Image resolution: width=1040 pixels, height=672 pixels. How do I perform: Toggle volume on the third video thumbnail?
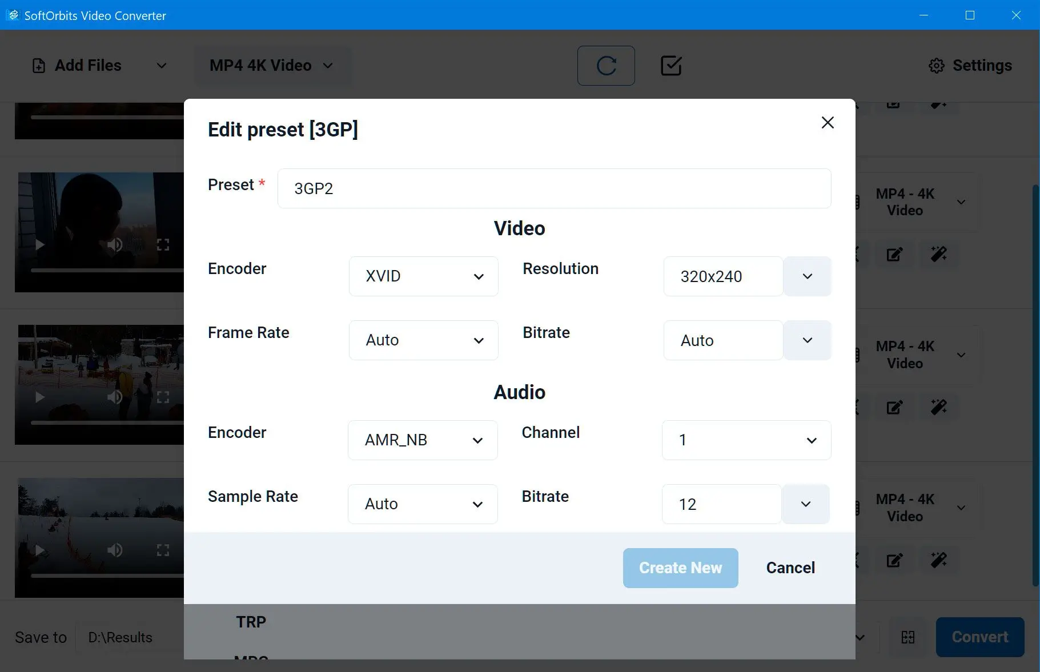point(115,397)
